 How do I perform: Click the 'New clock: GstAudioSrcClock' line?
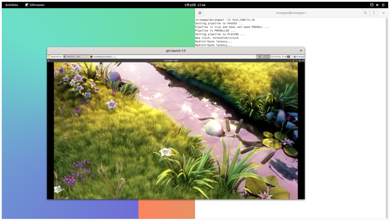coord(217,38)
